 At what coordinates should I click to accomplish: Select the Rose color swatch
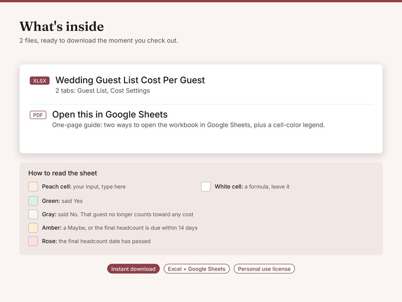(x=33, y=241)
